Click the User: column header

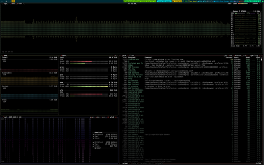coord(237,57)
